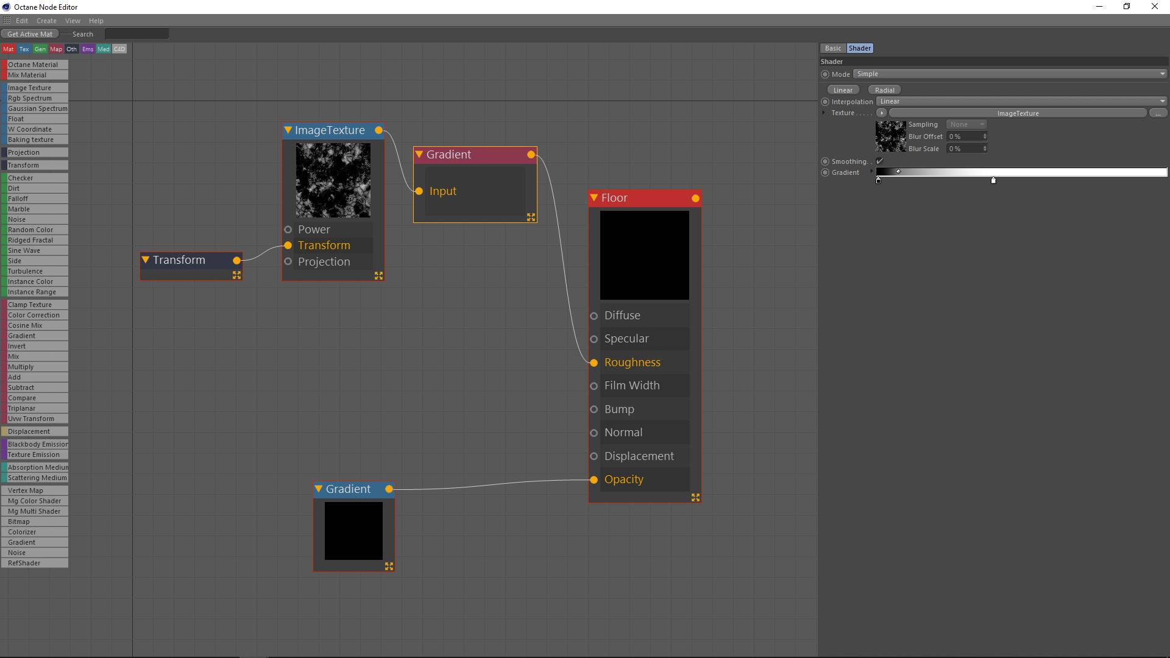This screenshot has height=658, width=1170.
Task: Toggle the Smoothing checkbox
Action: point(879,161)
